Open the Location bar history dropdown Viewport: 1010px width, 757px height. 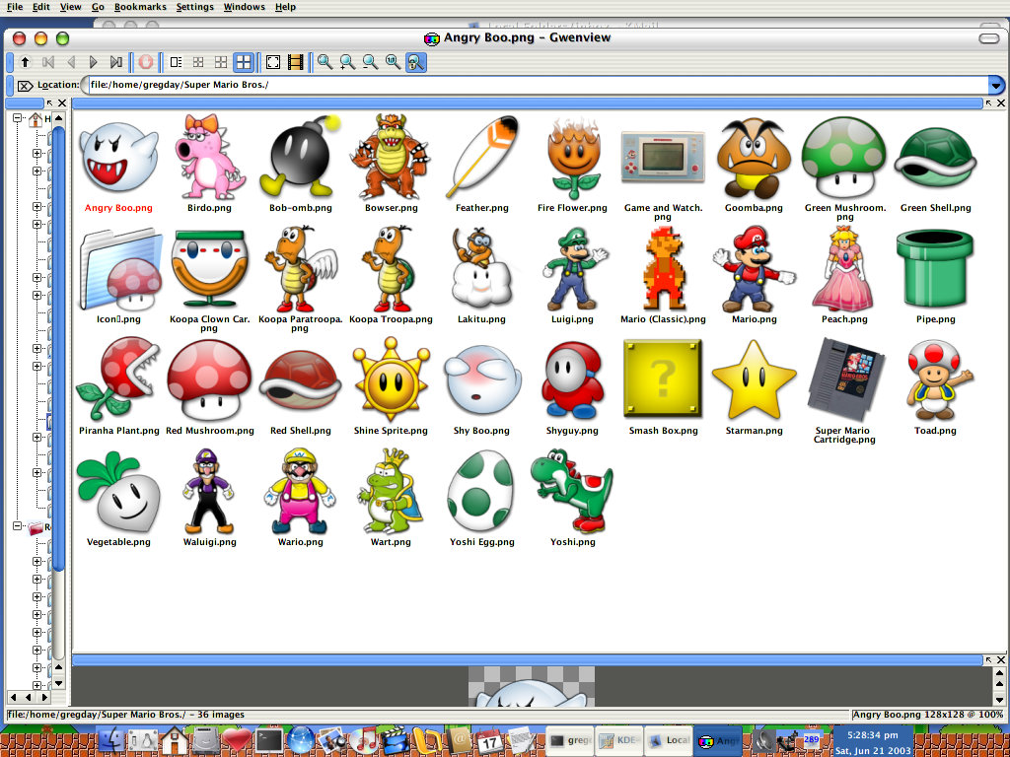(995, 85)
